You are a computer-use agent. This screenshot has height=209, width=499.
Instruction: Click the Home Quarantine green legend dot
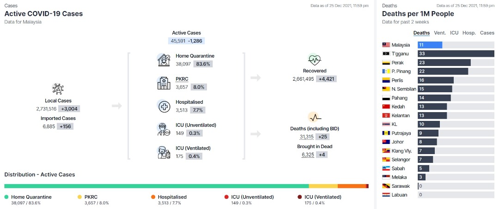click(6, 197)
